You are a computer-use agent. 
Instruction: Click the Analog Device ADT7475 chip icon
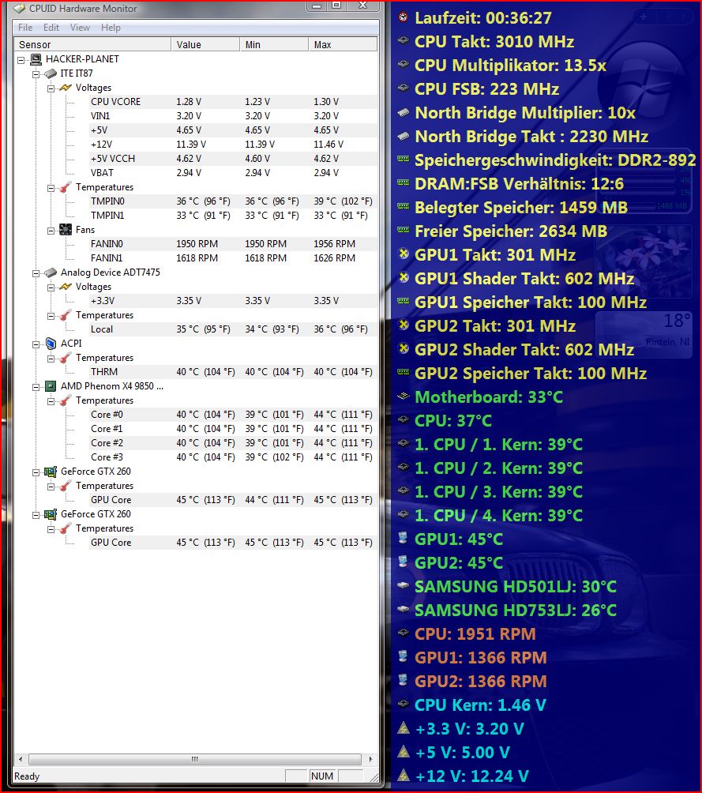pos(51,272)
